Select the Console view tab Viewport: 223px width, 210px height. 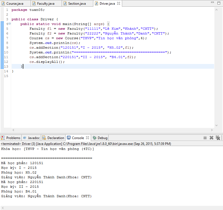coord(78,138)
